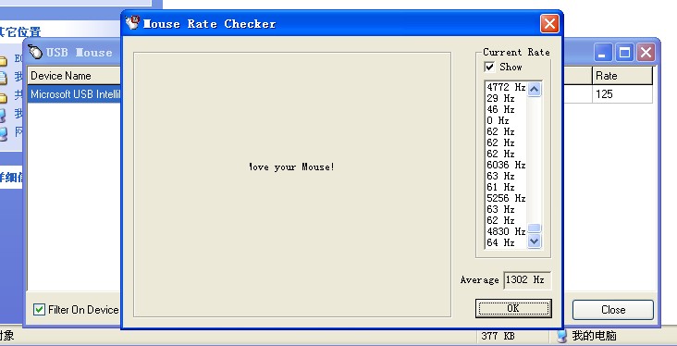The height and width of the screenshot is (346, 677).
Task: Minimize the USB Mouse window
Action: point(603,53)
